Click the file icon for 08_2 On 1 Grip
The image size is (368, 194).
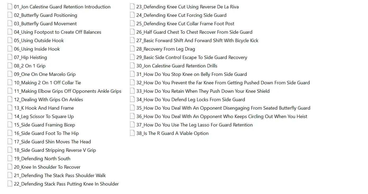(x=10, y=66)
